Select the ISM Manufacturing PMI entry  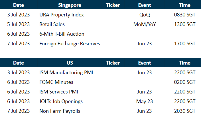pyautogui.click(x=66, y=73)
